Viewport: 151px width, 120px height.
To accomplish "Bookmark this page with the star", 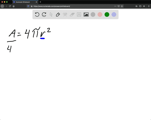I will coord(122,6).
